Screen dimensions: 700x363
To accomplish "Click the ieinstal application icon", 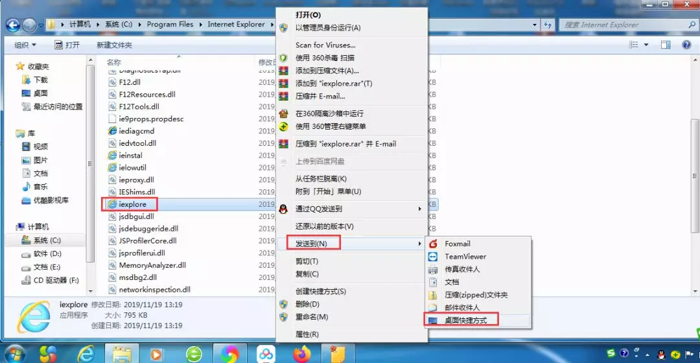I will (x=113, y=156).
